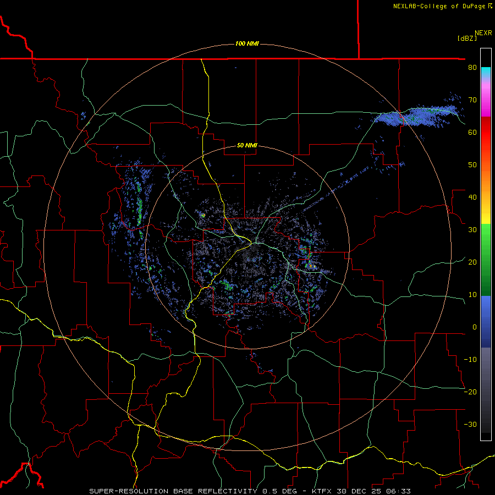Click the 20 value on dBZ scale
495x495 pixels.
[x=472, y=262]
